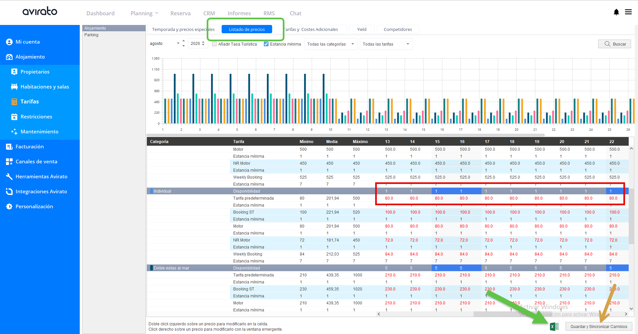Open Tarifas y Costes Adicionales tab
The image size is (638, 334).
311,29
